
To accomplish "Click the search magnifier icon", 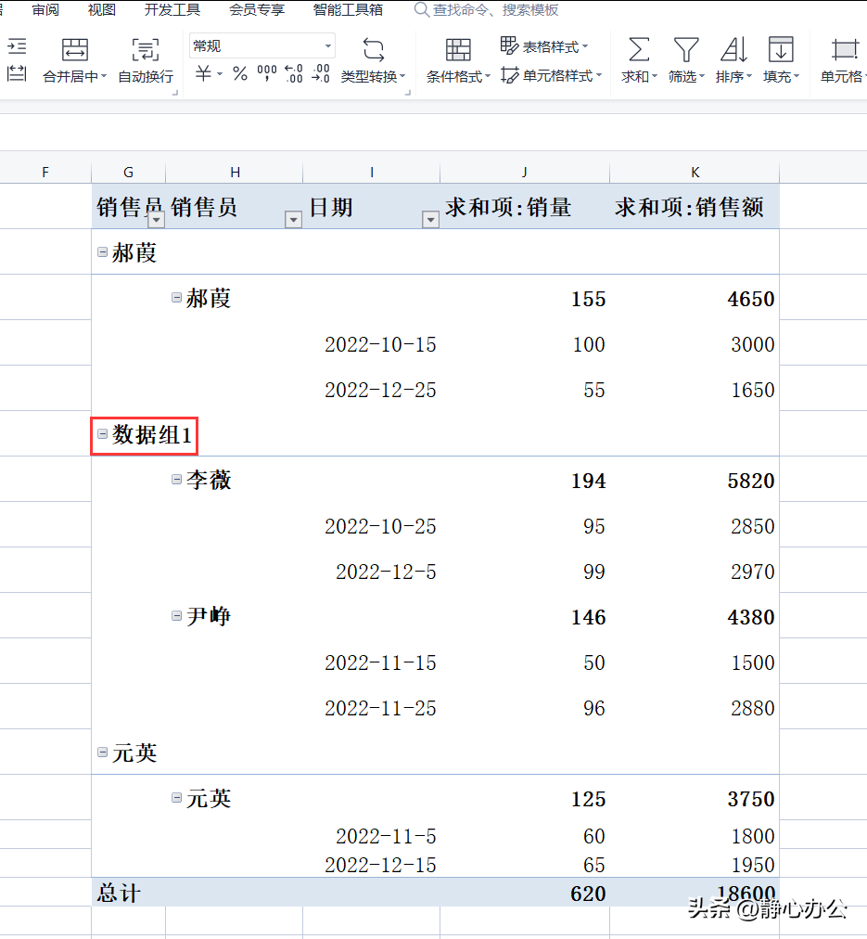I will 421,9.
